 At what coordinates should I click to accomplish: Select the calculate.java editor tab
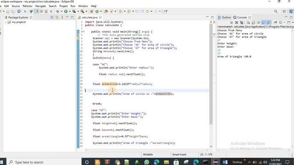point(90,17)
